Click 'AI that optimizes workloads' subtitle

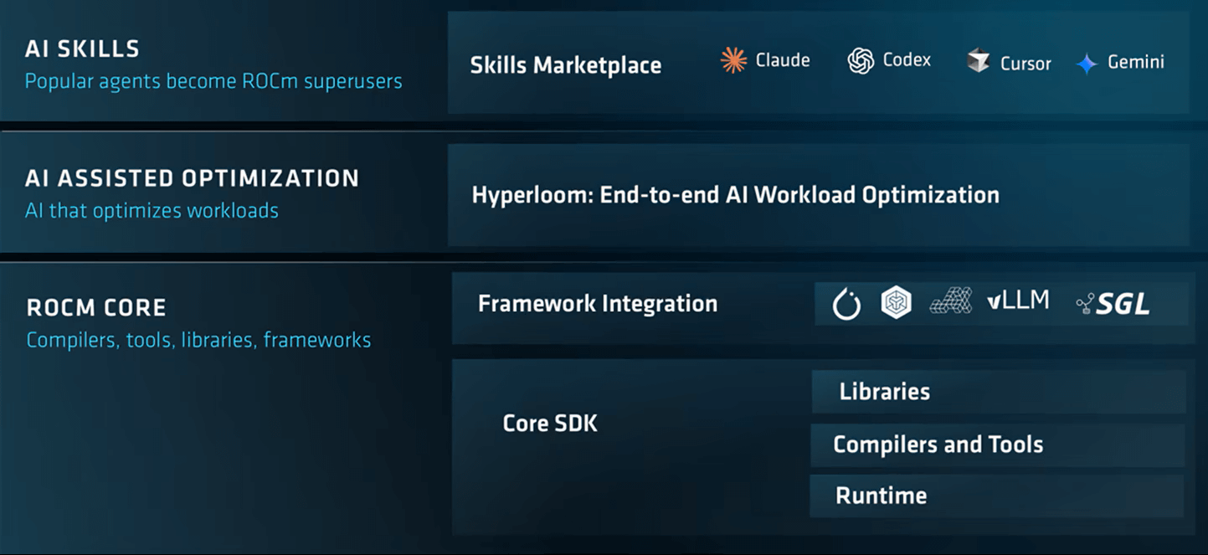[152, 210]
